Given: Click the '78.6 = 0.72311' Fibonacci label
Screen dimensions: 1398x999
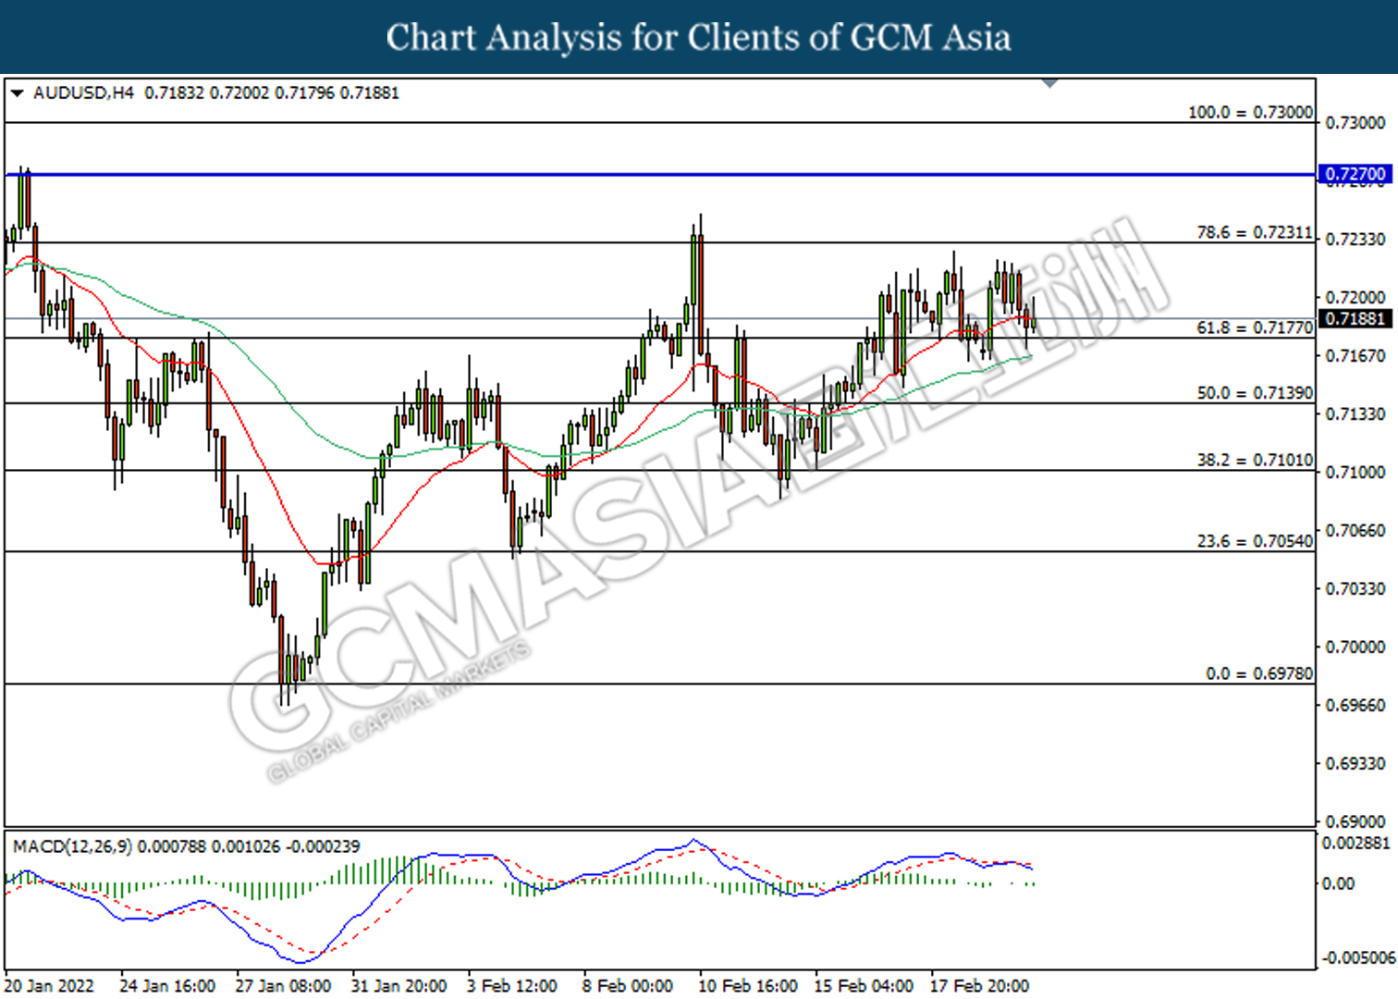Looking at the screenshot, I should point(1255,232).
